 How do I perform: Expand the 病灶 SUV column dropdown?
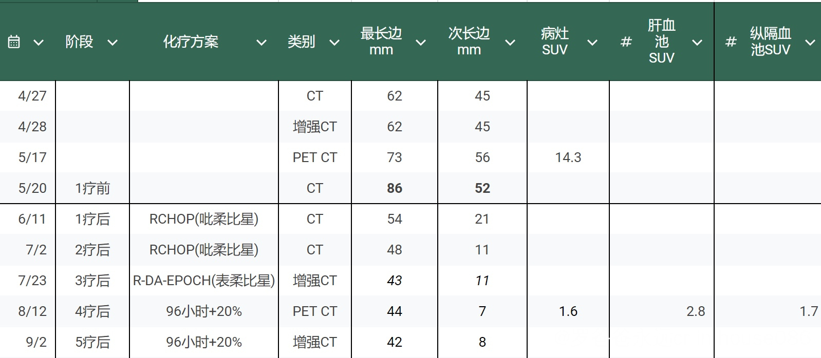click(592, 43)
